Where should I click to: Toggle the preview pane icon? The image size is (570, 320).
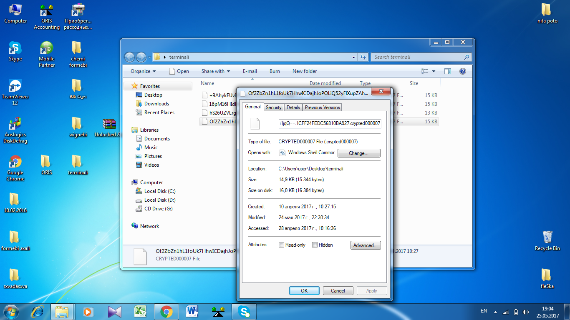click(447, 71)
